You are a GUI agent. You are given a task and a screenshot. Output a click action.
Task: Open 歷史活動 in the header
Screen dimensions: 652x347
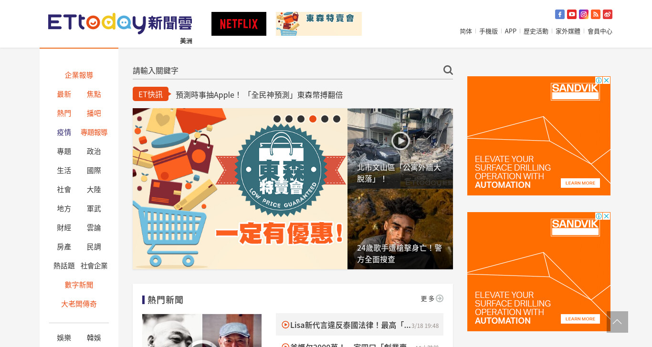tap(536, 31)
